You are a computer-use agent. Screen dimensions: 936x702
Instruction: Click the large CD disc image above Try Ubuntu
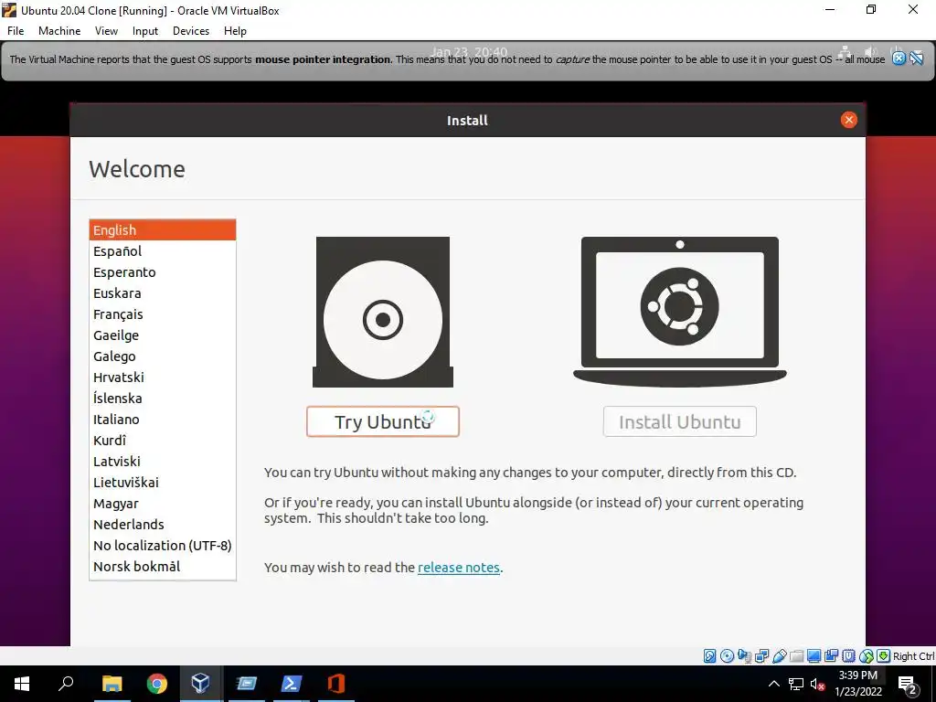click(383, 313)
